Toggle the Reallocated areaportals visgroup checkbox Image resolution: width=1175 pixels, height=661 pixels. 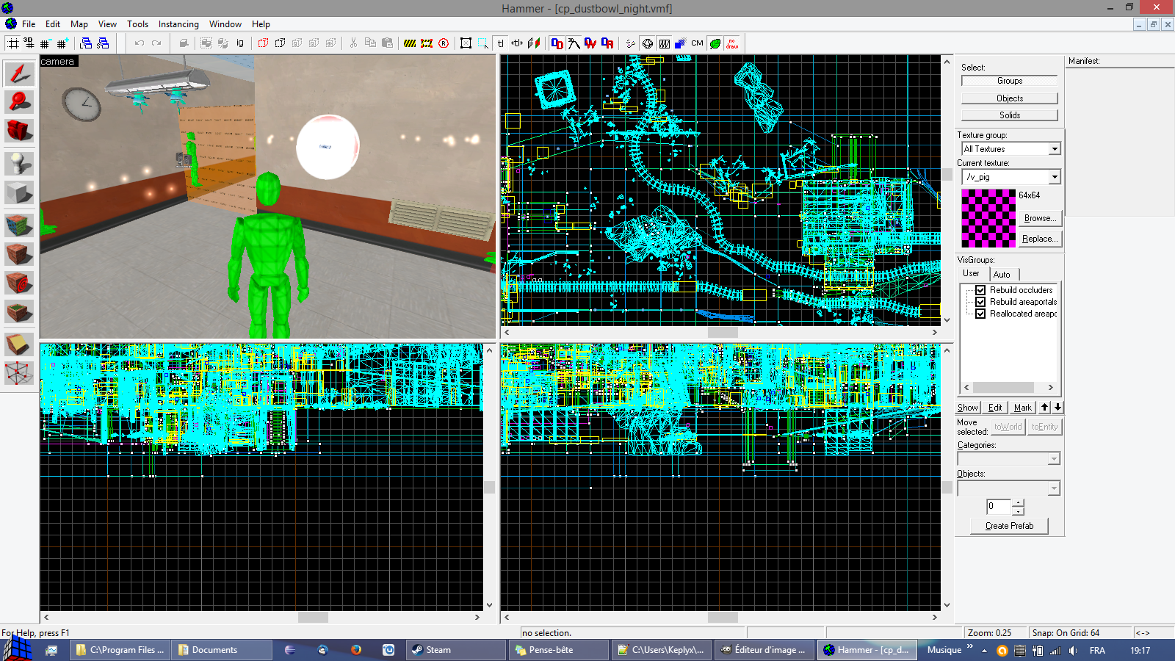pyautogui.click(x=980, y=314)
